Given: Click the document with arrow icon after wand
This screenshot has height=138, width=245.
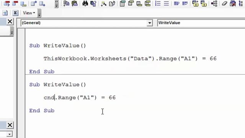Looking at the screenshot, I should click(112, 3).
